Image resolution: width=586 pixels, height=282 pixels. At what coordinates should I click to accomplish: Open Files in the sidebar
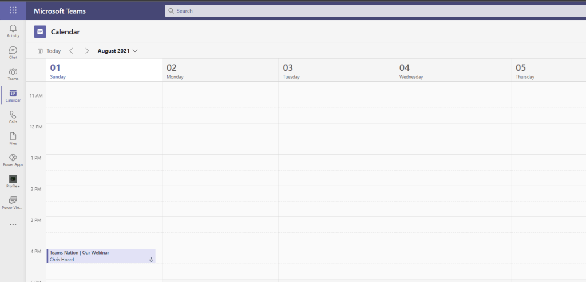(13, 138)
